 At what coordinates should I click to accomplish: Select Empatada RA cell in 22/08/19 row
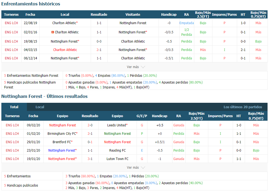tap(187, 23)
